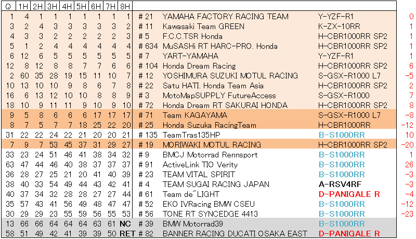This screenshot has width=416, height=239.
Task: Click Honda Dream Racing team name
Action: click(199, 66)
